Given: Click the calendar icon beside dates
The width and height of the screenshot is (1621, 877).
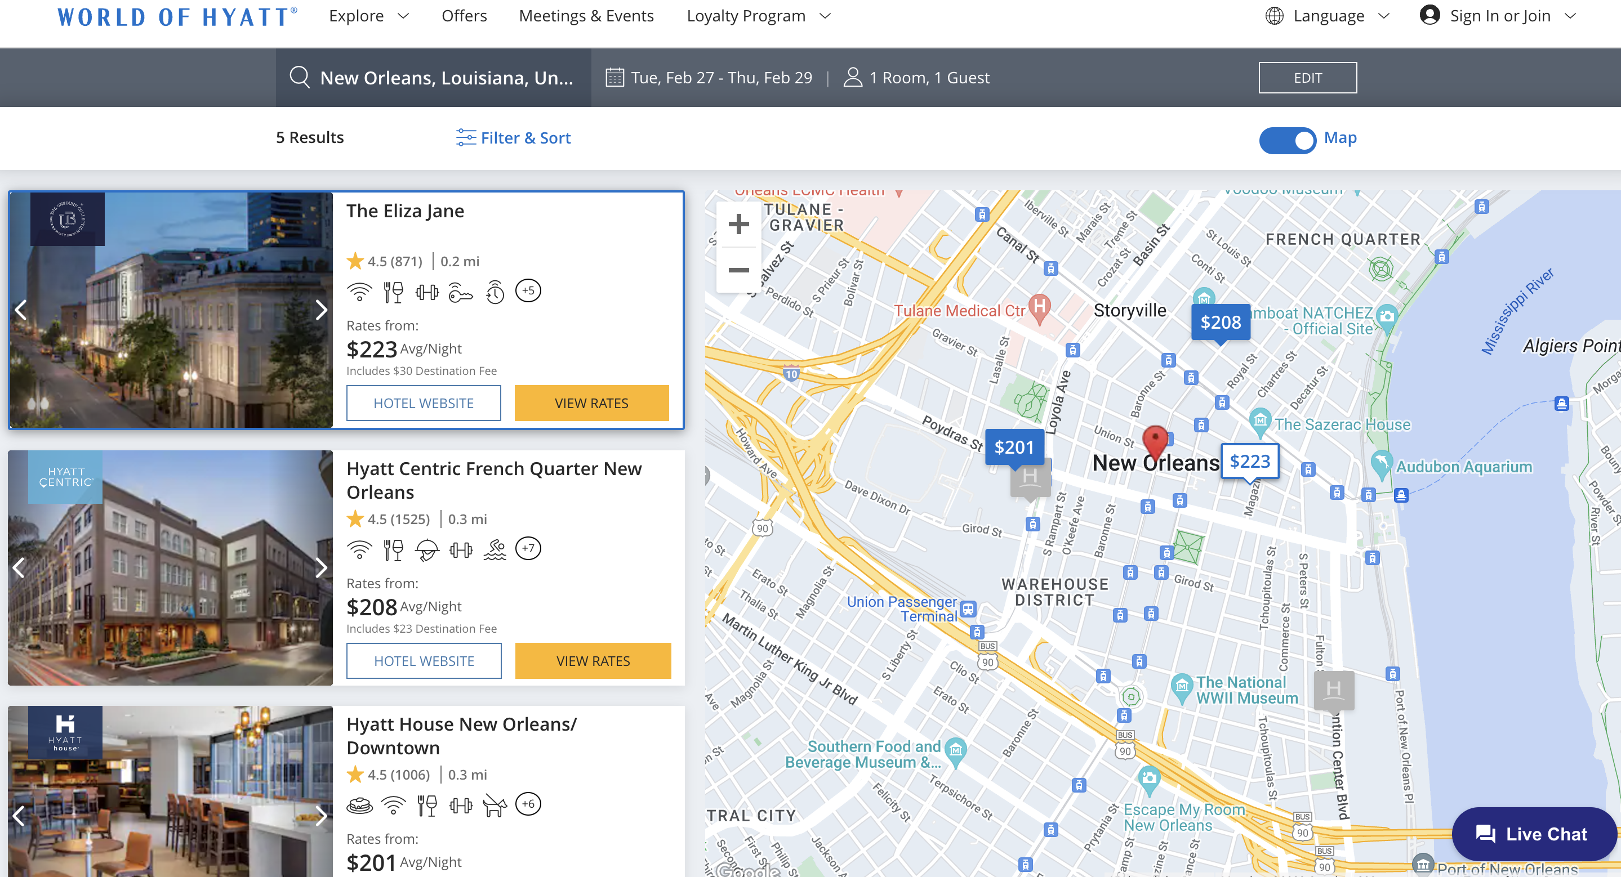Looking at the screenshot, I should [x=614, y=77].
